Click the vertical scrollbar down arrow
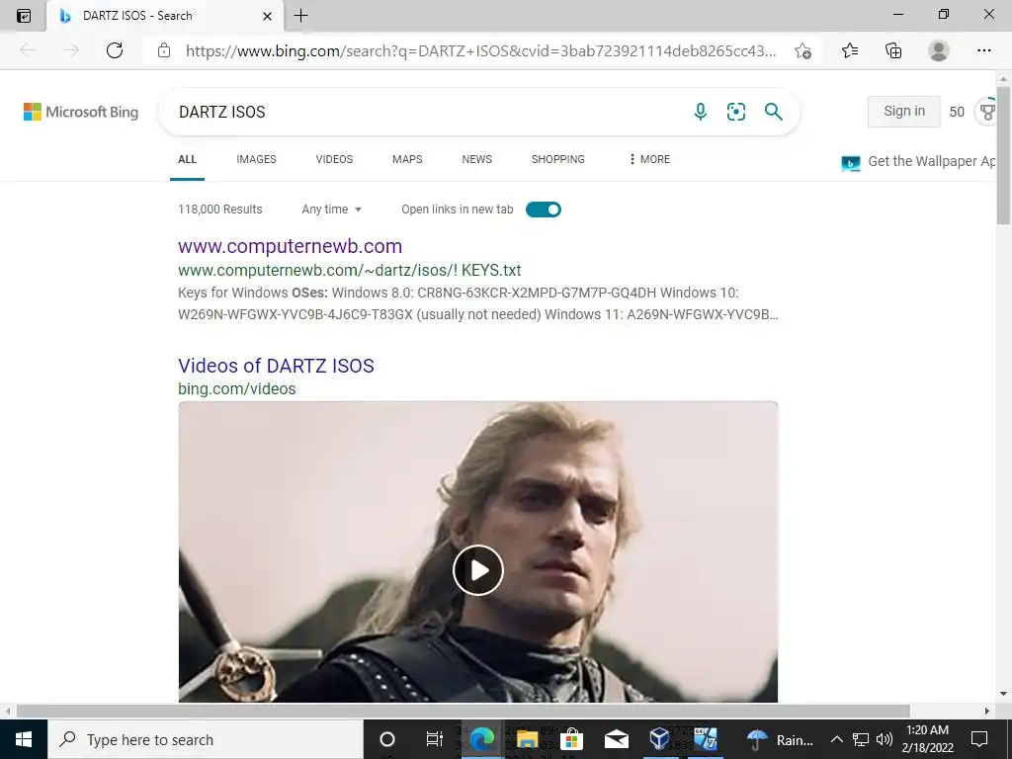Screen dimensions: 1012x759 [x=1004, y=694]
